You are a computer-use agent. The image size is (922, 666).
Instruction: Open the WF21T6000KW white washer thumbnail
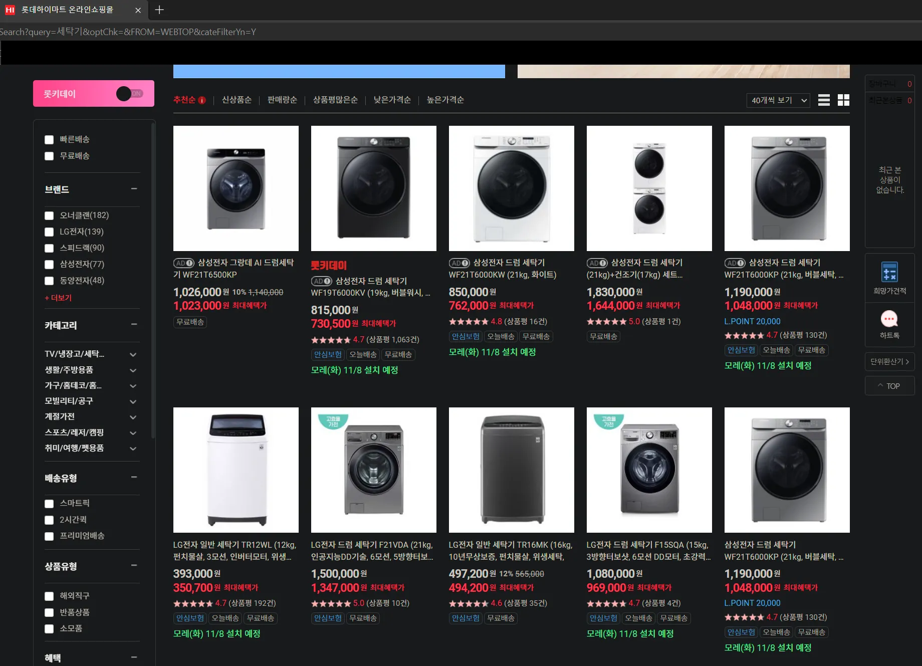[512, 188]
